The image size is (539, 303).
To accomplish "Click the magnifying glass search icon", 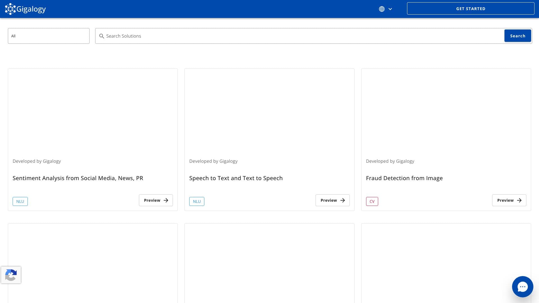I will tap(102, 36).
